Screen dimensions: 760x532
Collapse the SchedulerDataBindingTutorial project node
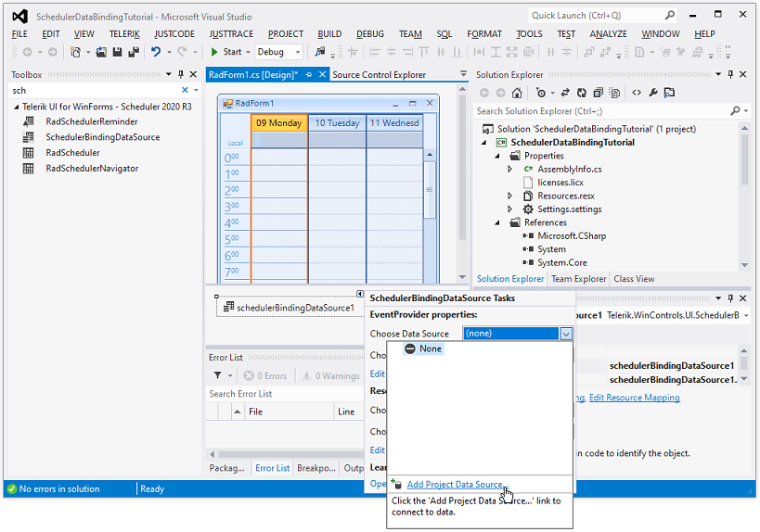[x=483, y=143]
